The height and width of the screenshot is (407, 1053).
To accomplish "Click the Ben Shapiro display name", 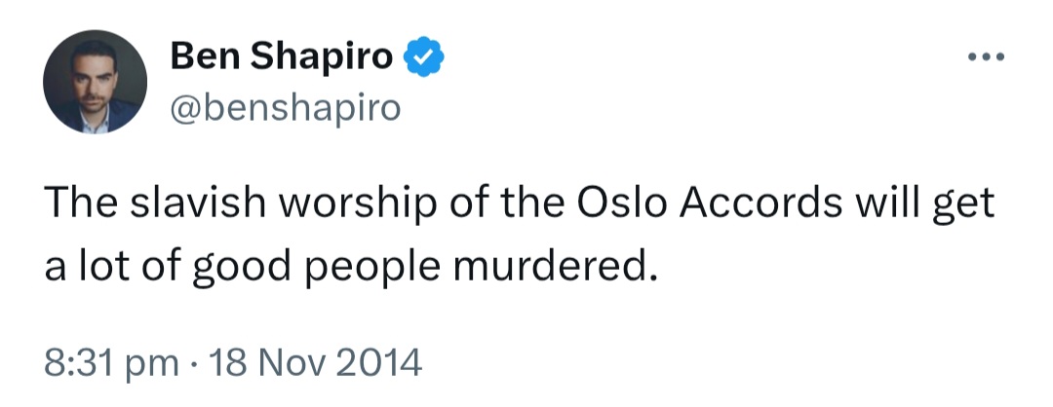I will pos(282,55).
